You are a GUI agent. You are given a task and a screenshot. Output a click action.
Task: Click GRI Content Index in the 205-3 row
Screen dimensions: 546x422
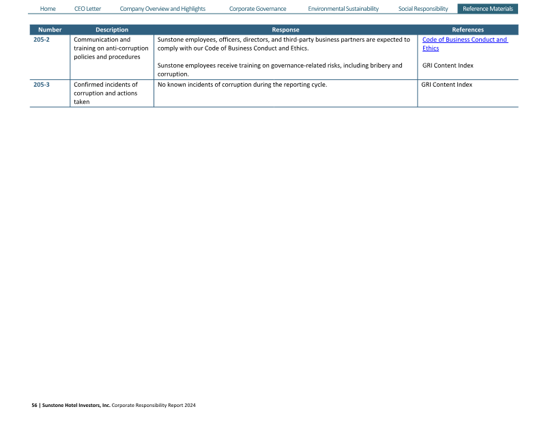(x=447, y=85)
